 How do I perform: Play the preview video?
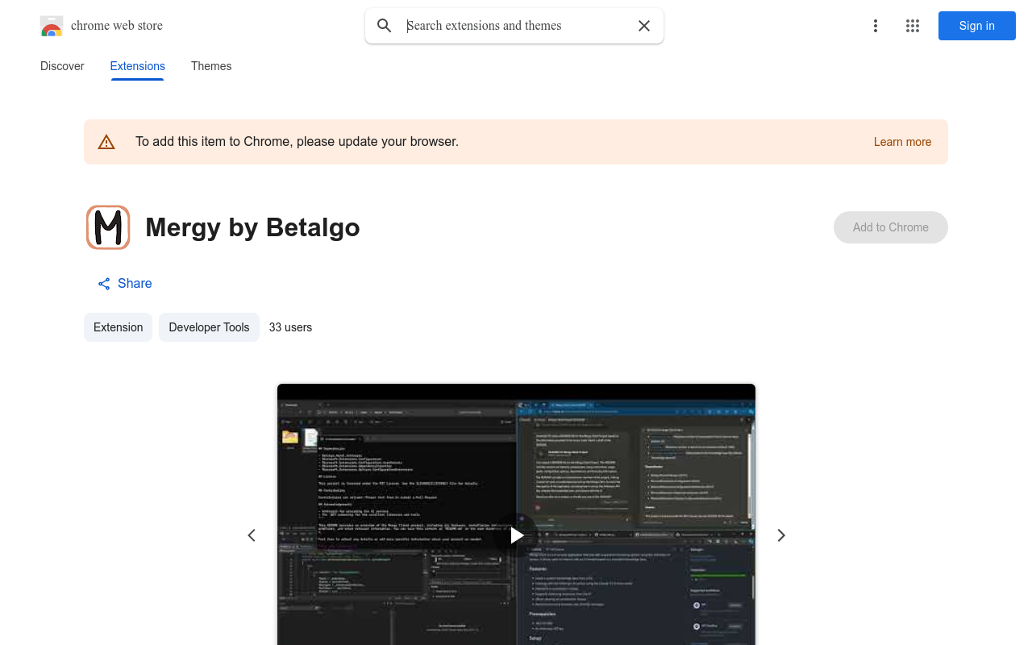[x=517, y=535]
